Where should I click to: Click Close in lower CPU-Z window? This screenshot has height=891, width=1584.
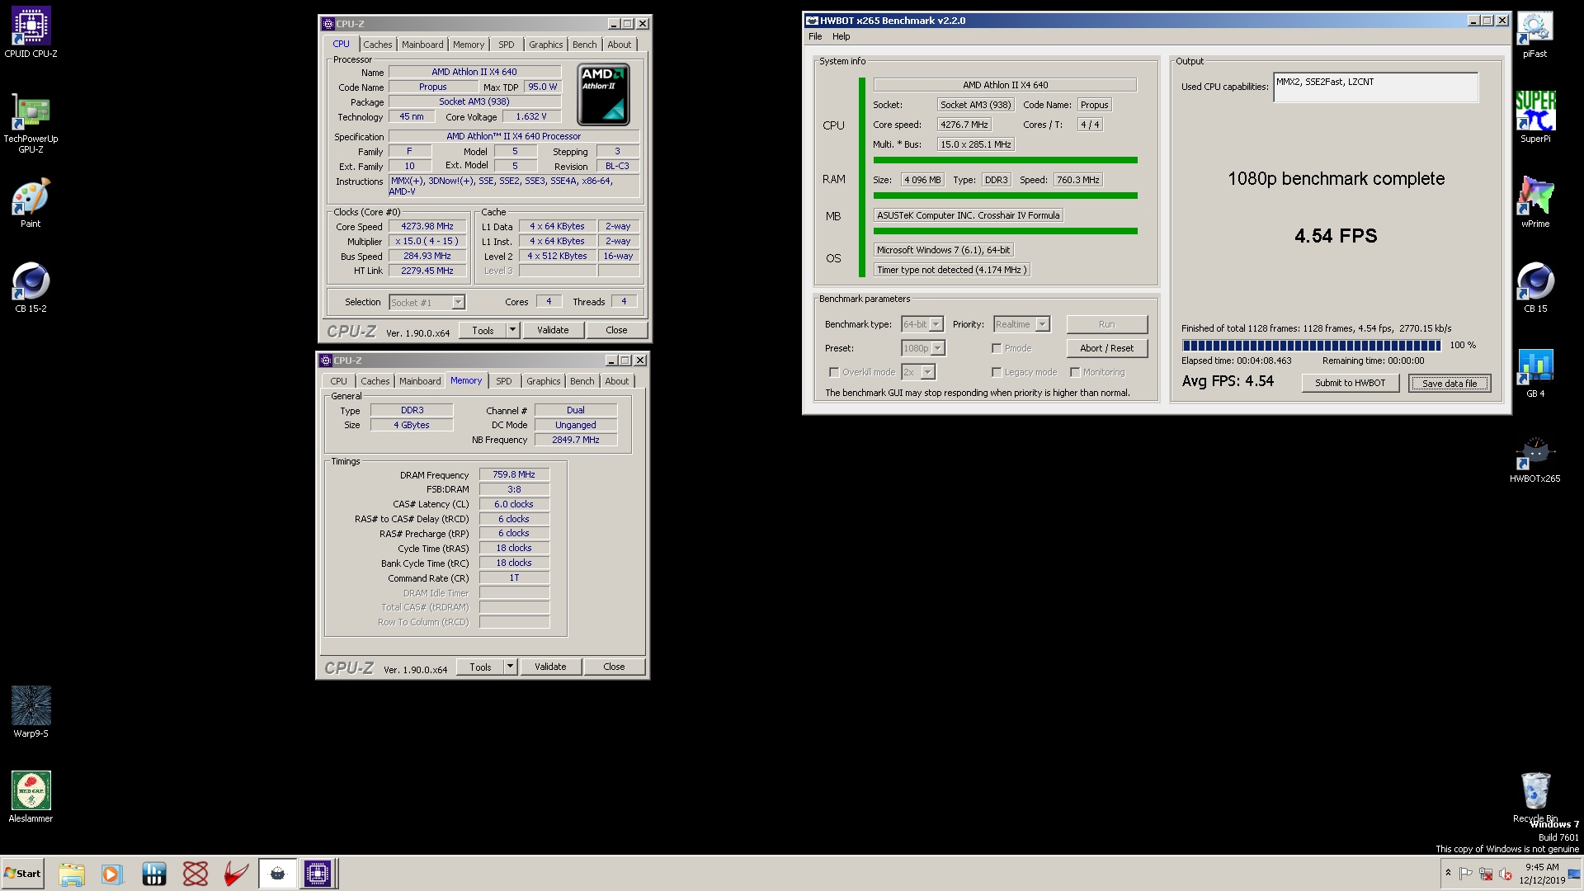(x=614, y=667)
